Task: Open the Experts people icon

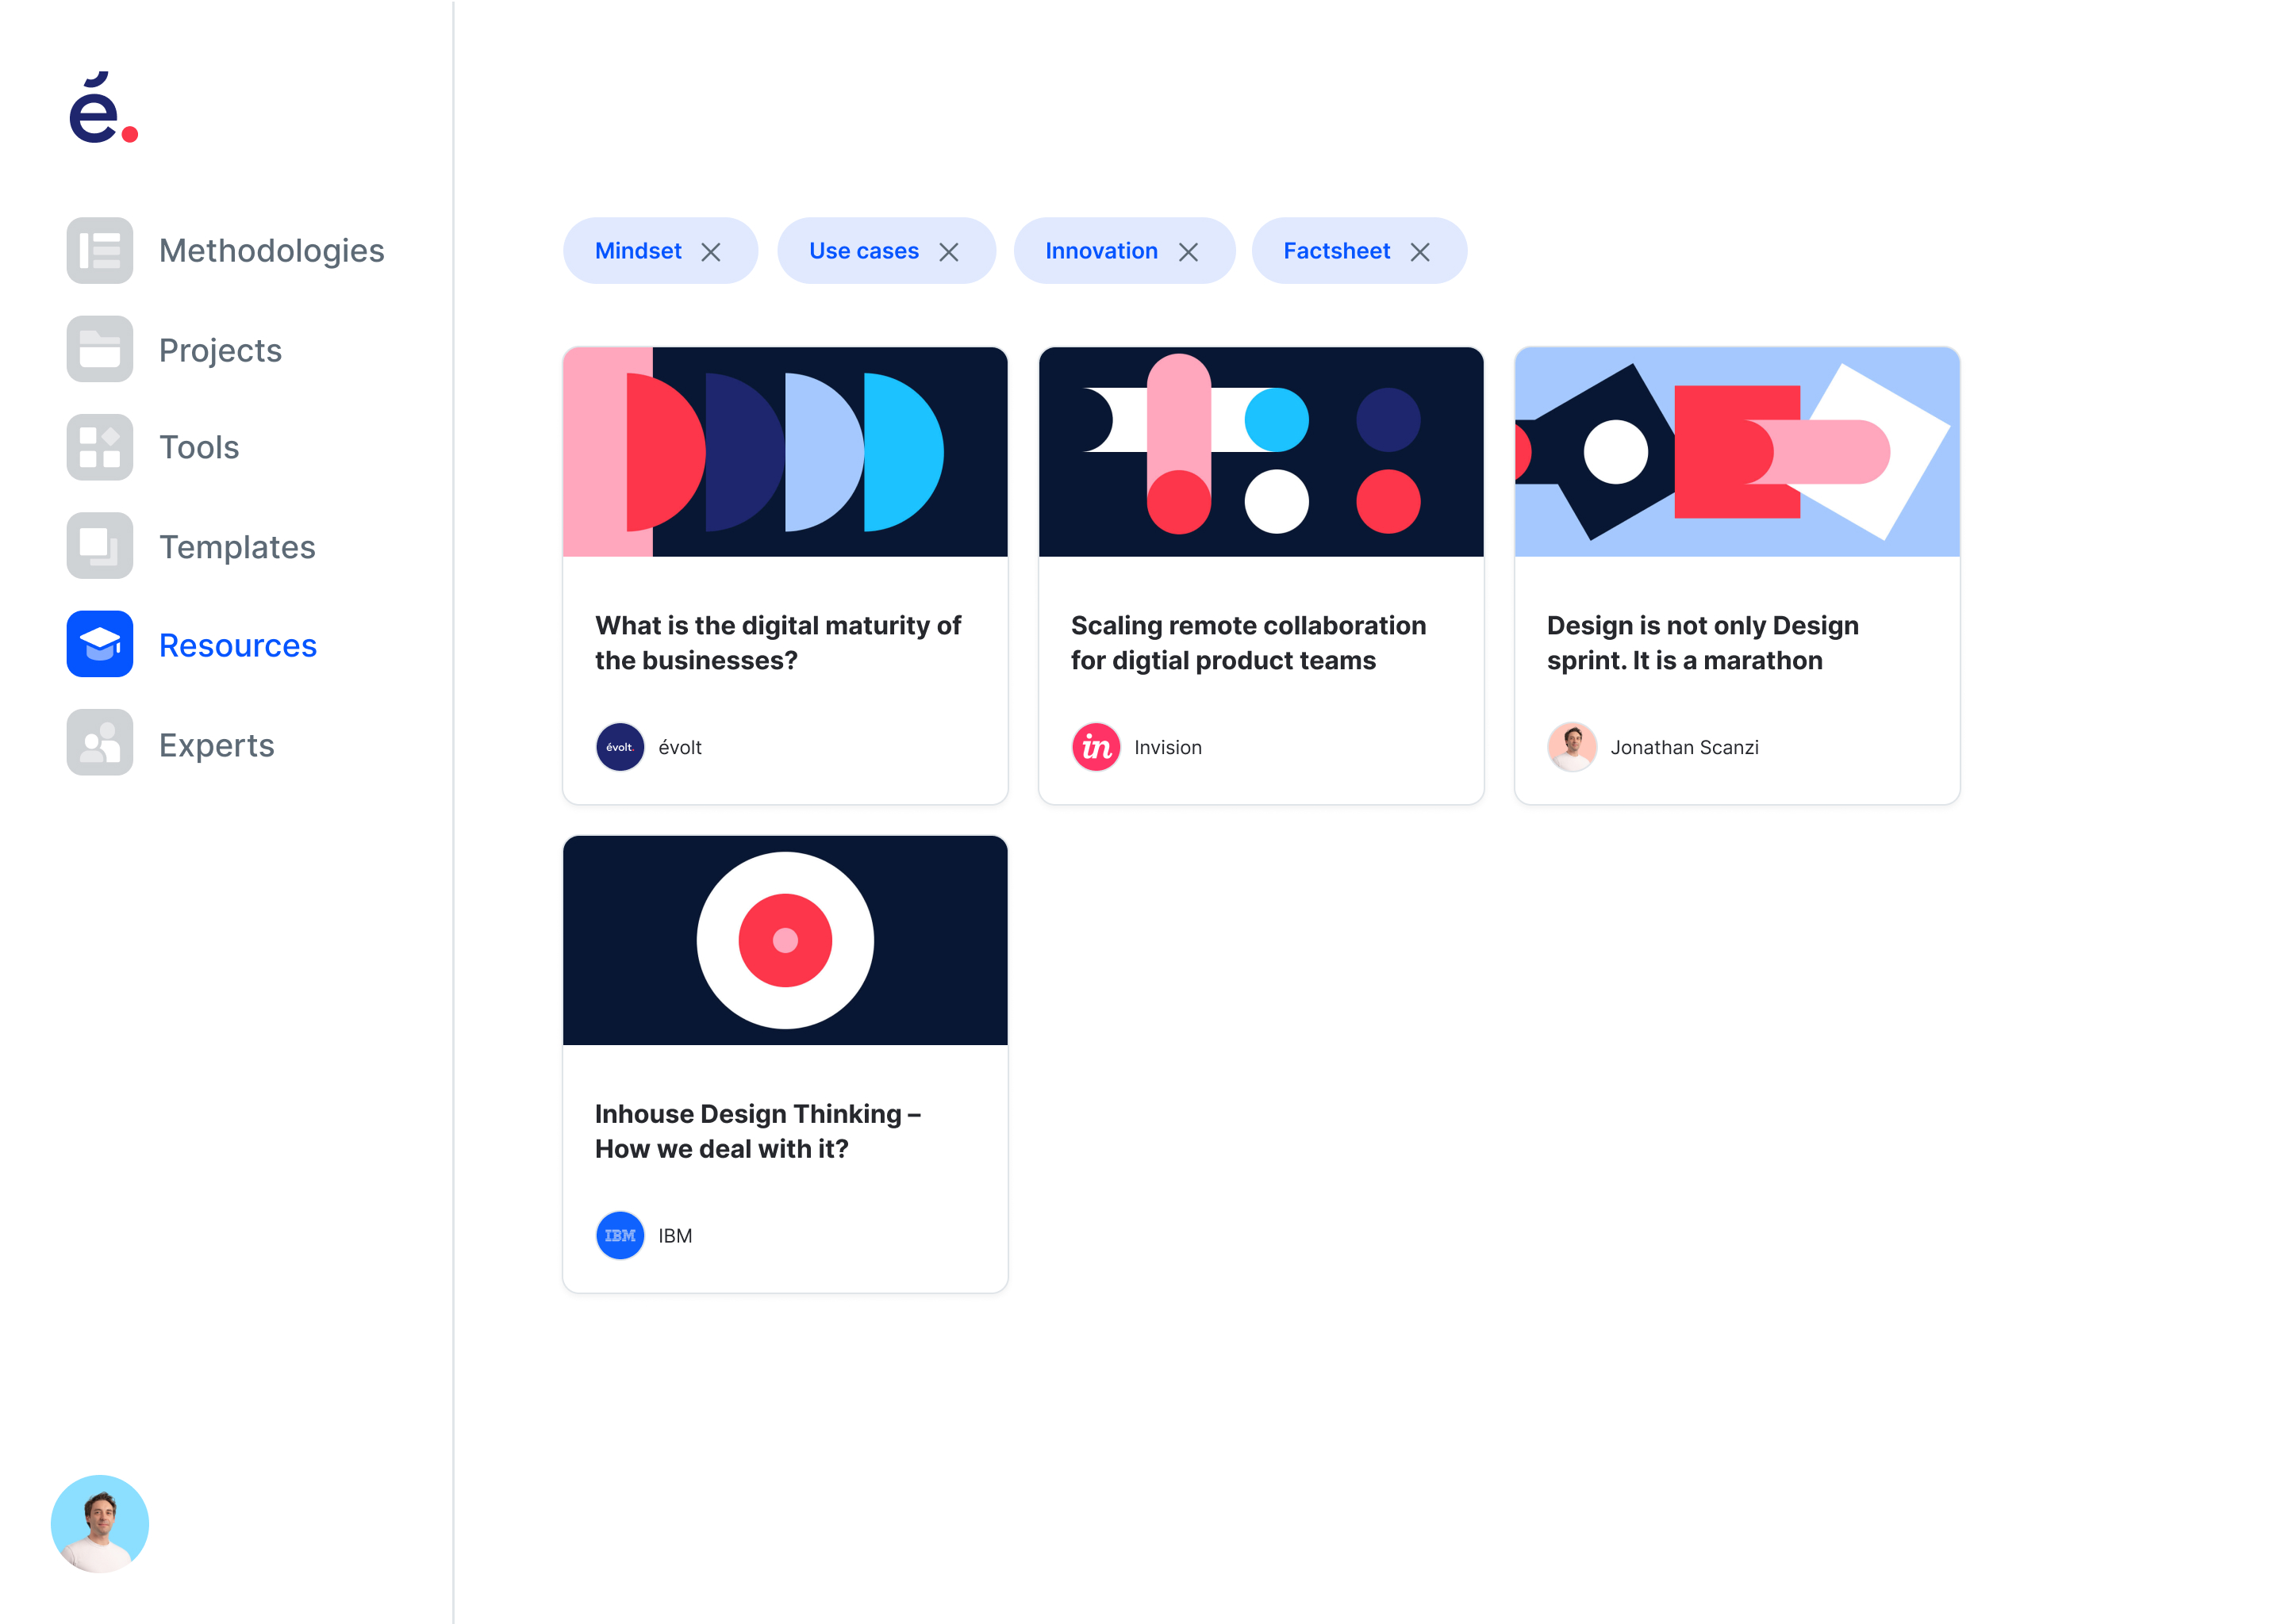Action: [x=99, y=743]
